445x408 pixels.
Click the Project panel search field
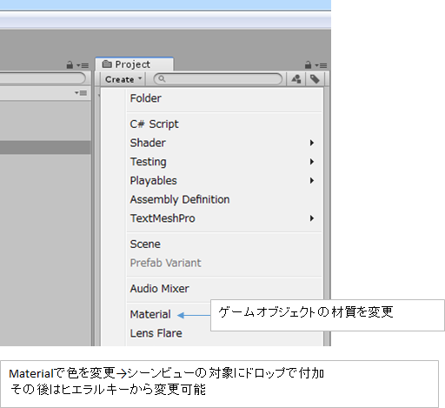coord(218,79)
